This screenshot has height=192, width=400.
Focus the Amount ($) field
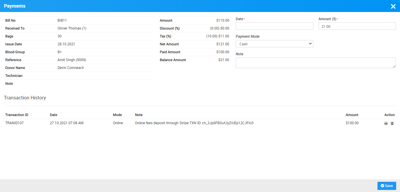coord(357,26)
